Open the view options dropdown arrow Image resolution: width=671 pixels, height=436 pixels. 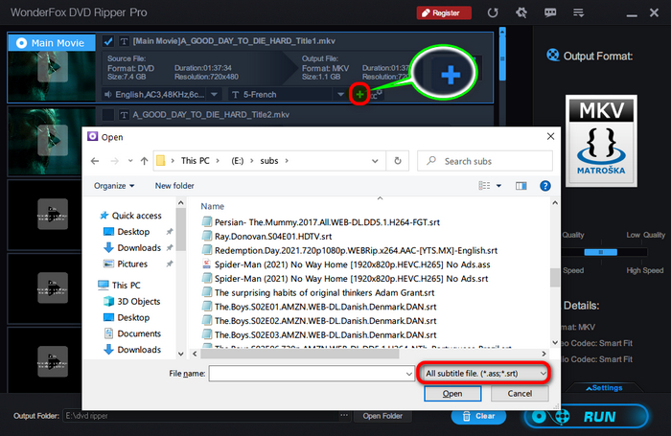coord(499,186)
